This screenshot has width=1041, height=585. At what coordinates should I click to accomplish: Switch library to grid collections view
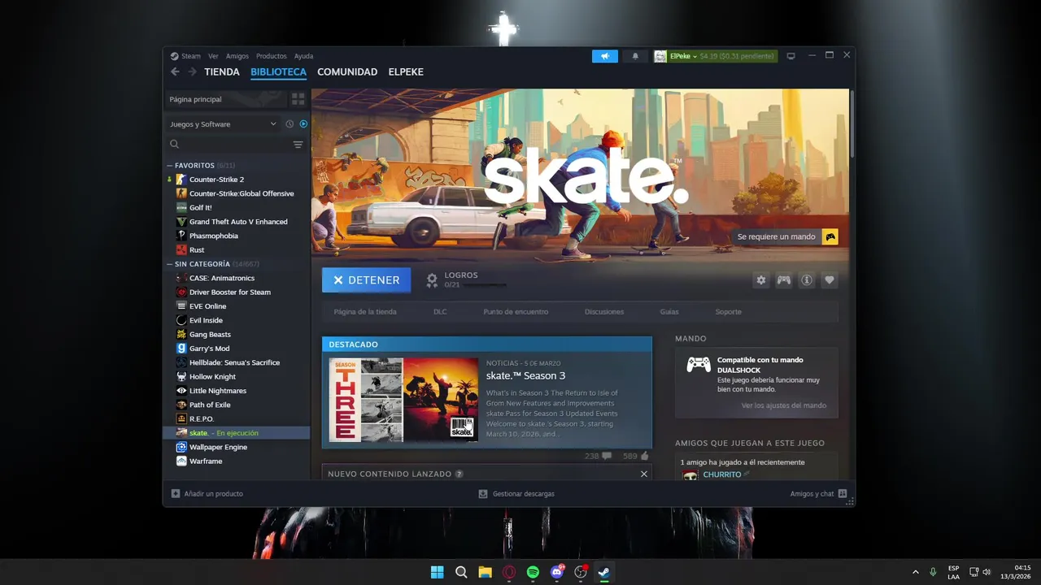(298, 99)
